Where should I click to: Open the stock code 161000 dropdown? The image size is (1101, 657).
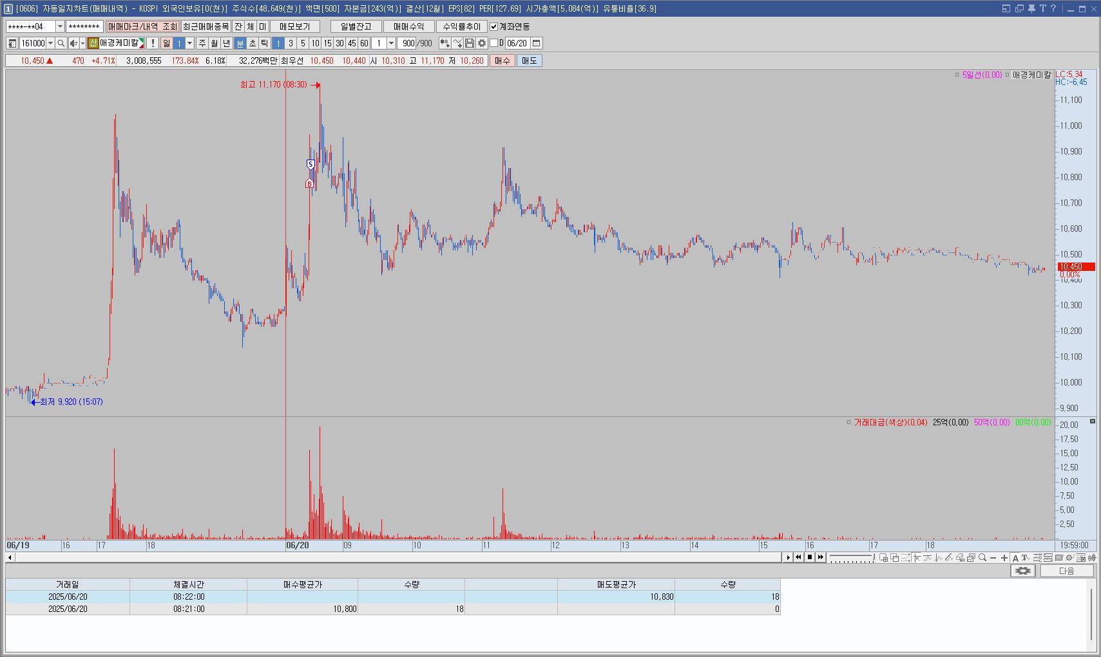(x=50, y=43)
